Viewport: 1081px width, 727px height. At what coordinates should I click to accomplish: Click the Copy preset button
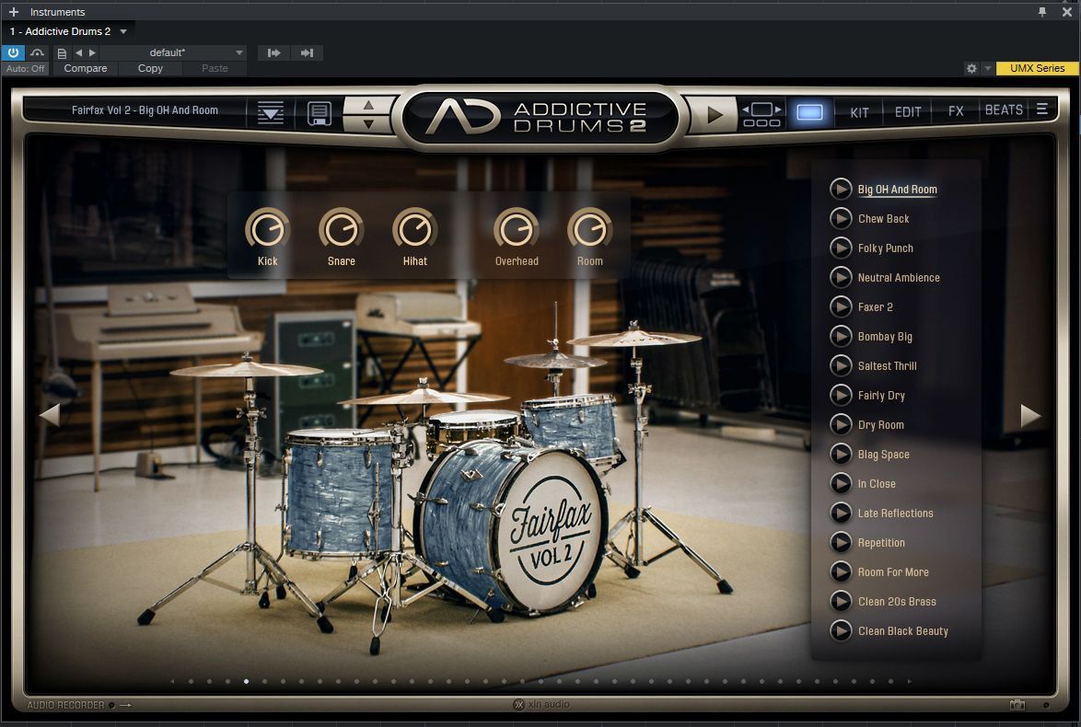pyautogui.click(x=150, y=68)
